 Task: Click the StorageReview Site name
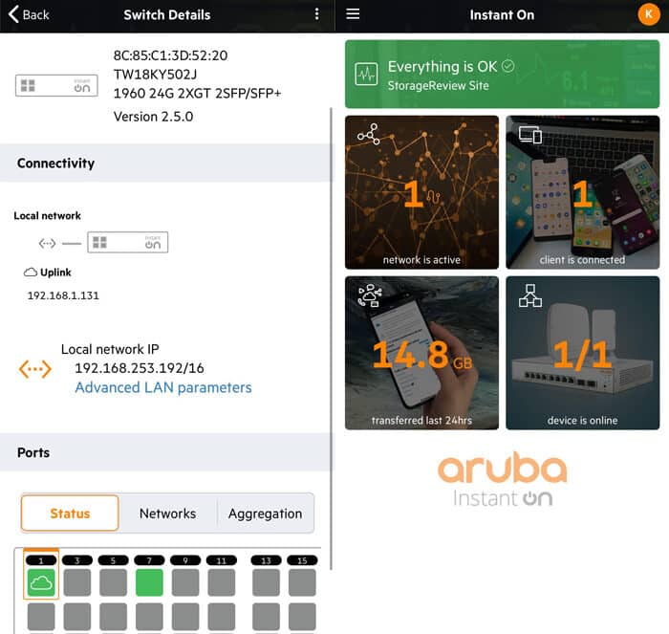pos(438,85)
